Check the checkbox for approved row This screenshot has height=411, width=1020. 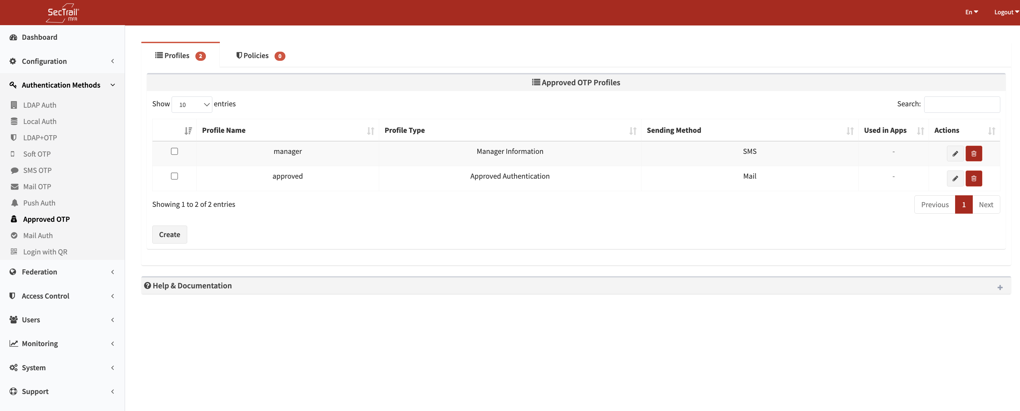(x=174, y=176)
